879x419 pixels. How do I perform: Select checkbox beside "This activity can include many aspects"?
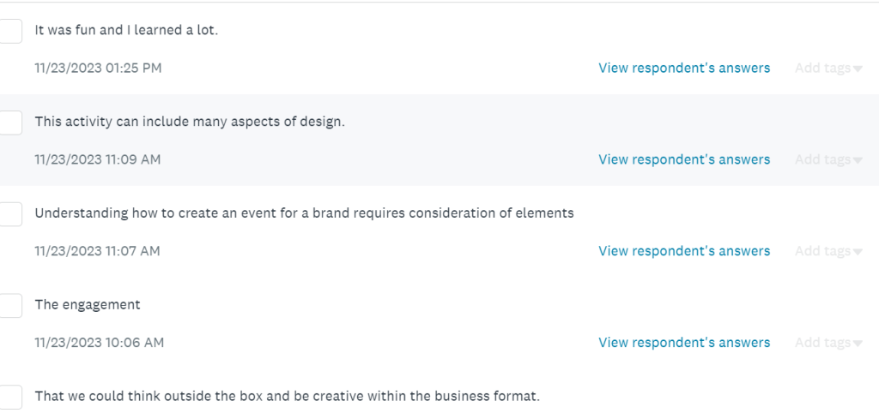tap(10, 123)
